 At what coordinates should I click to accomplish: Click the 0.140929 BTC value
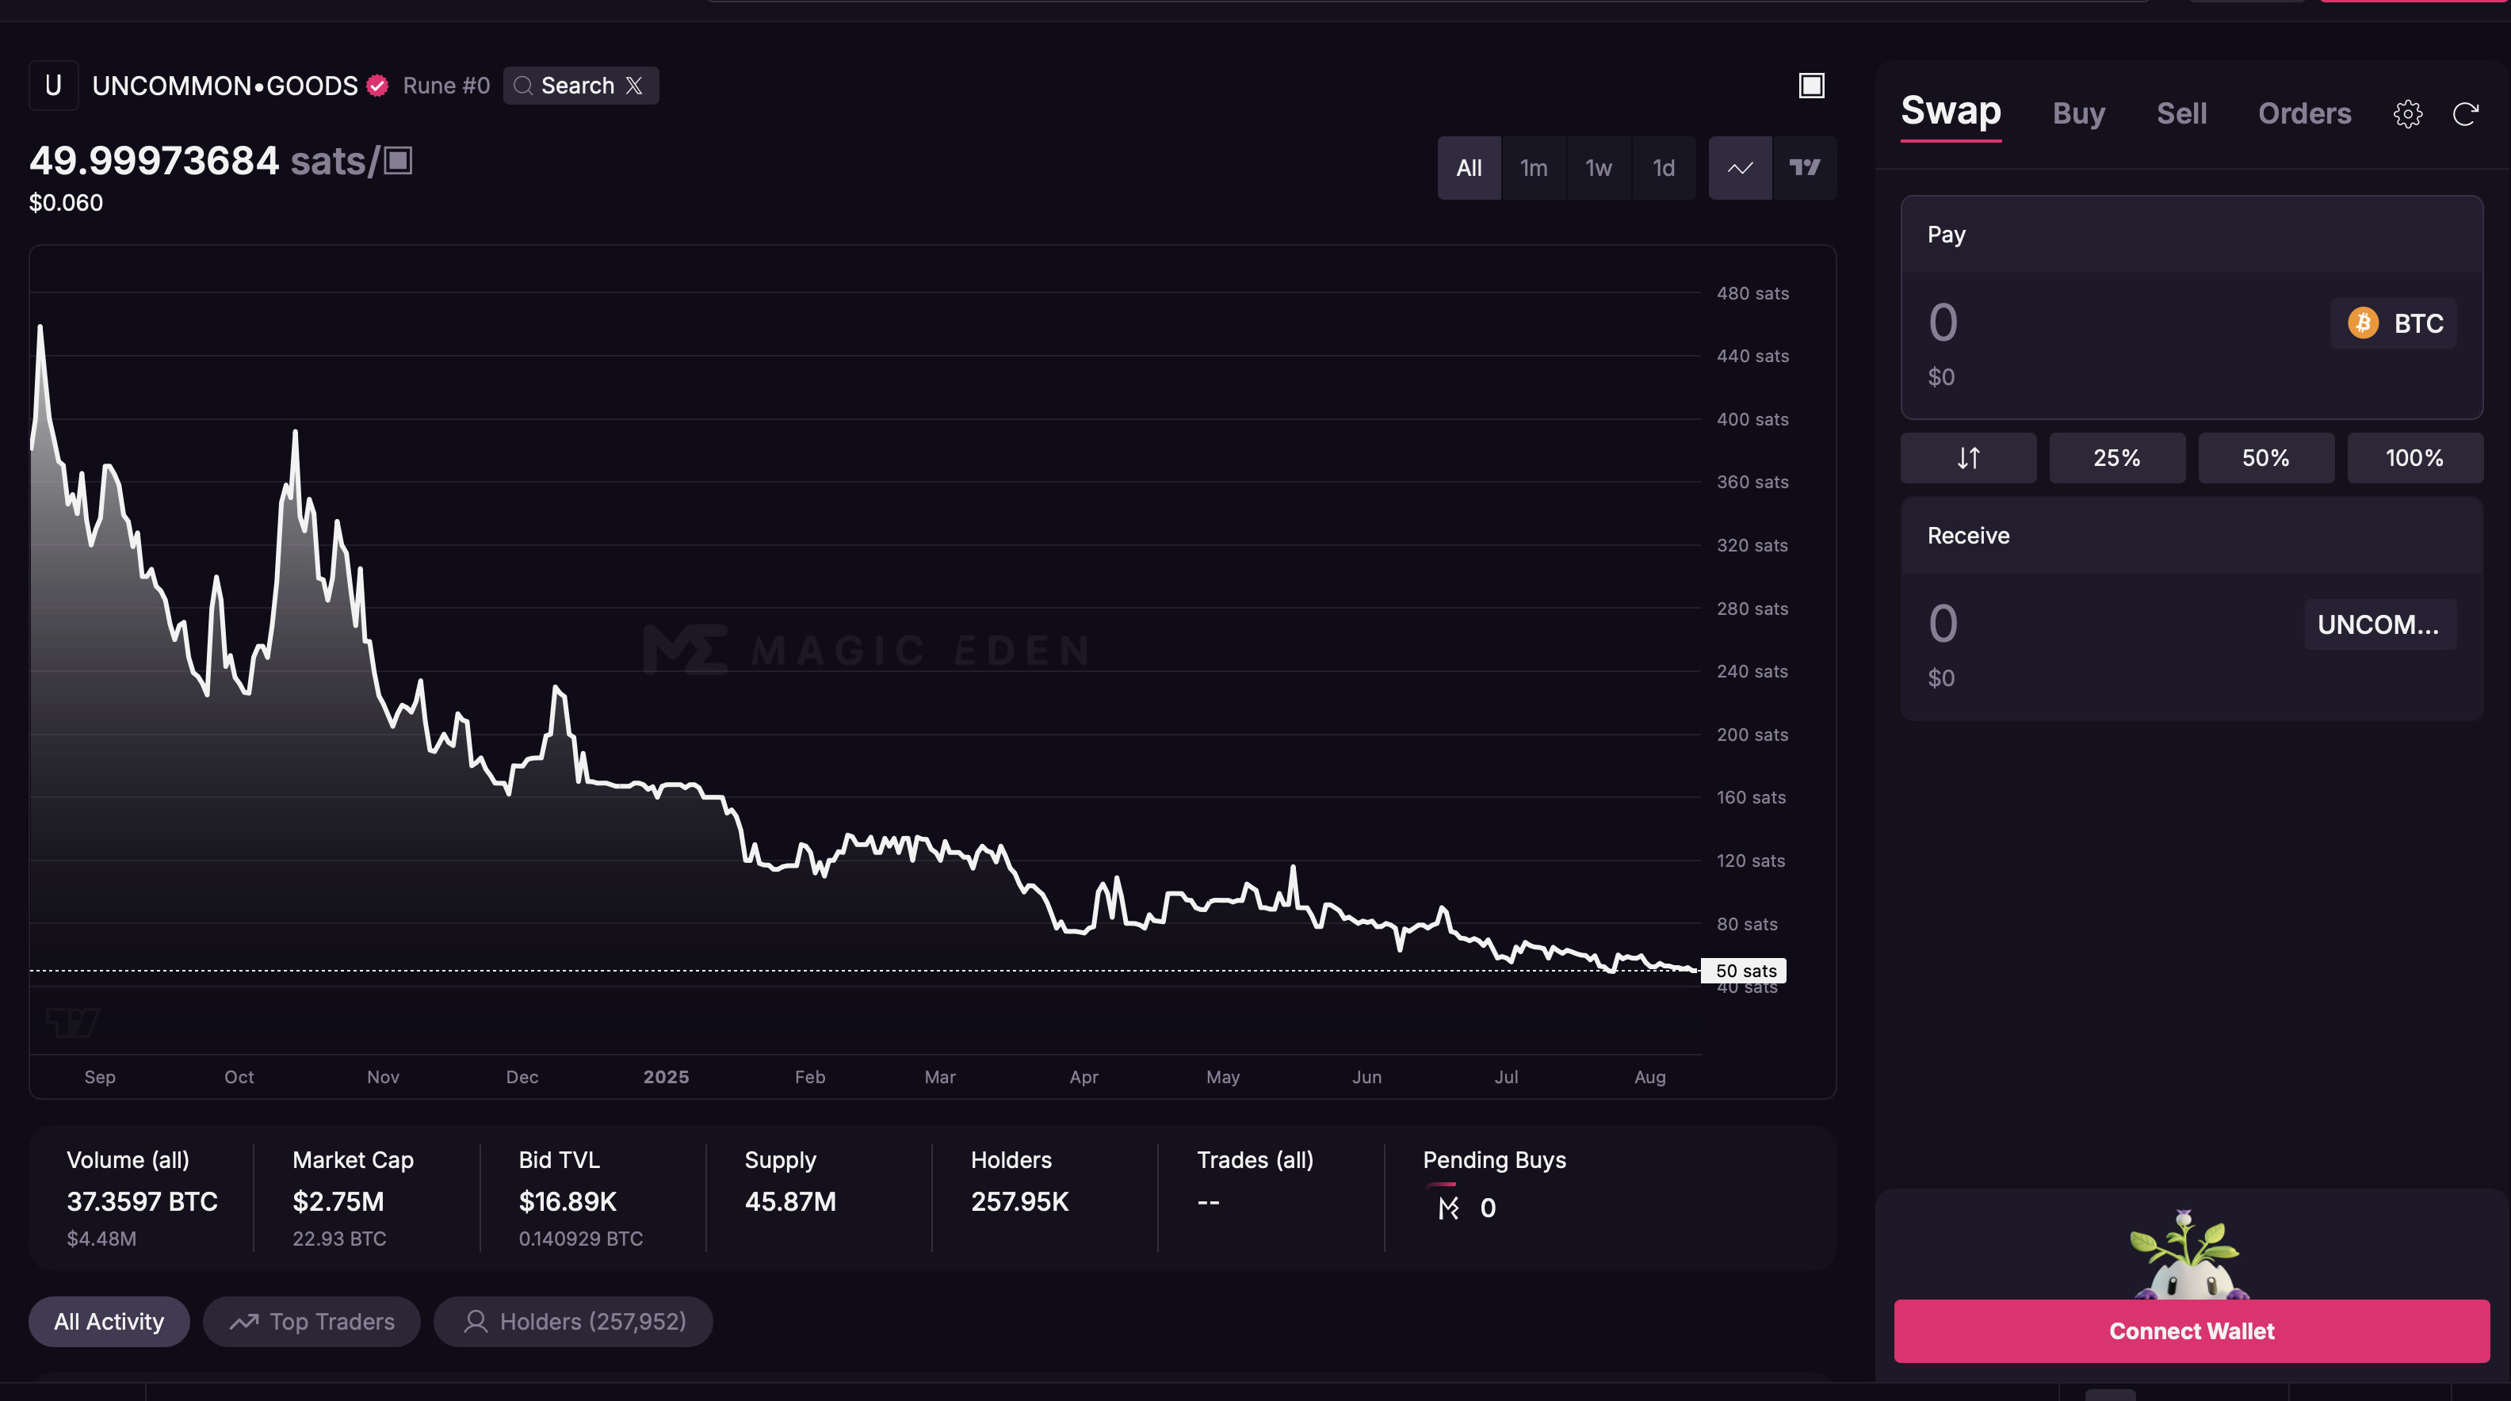(581, 1239)
